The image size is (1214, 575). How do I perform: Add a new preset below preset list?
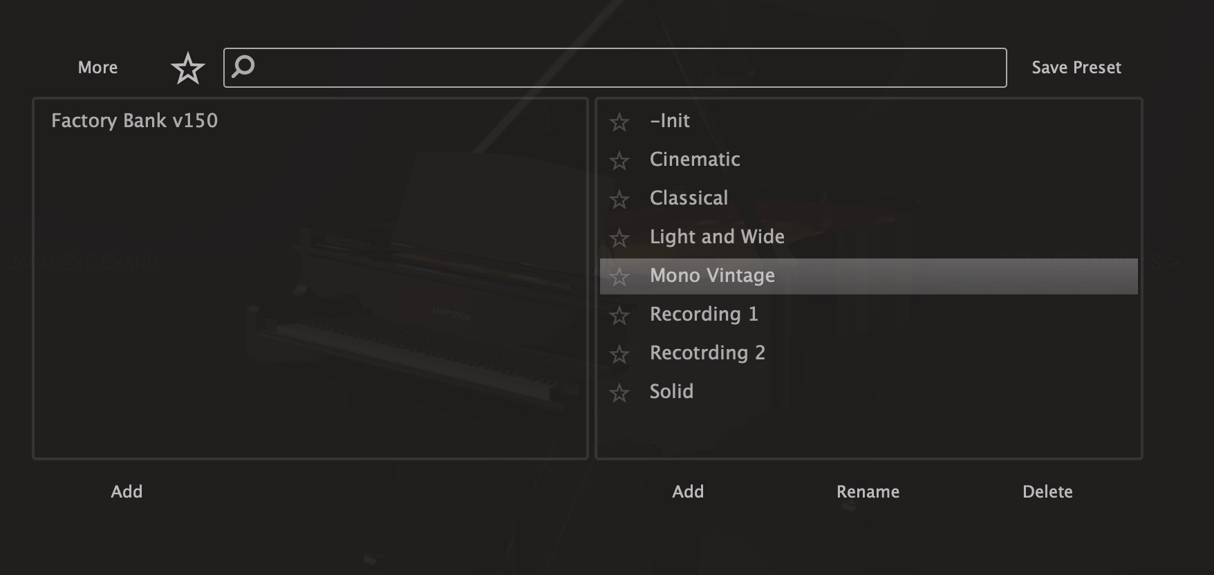pyautogui.click(x=688, y=491)
